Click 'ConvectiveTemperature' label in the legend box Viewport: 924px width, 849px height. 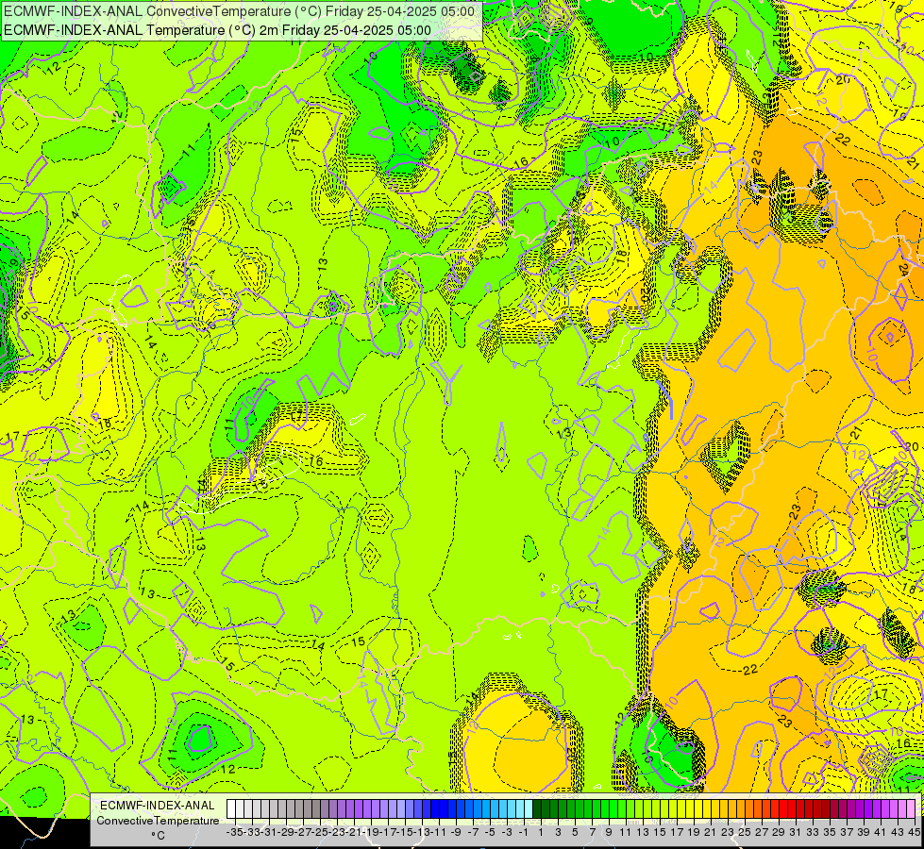click(158, 820)
